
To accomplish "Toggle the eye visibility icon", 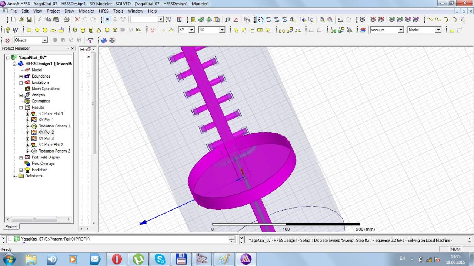I will point(363,20).
